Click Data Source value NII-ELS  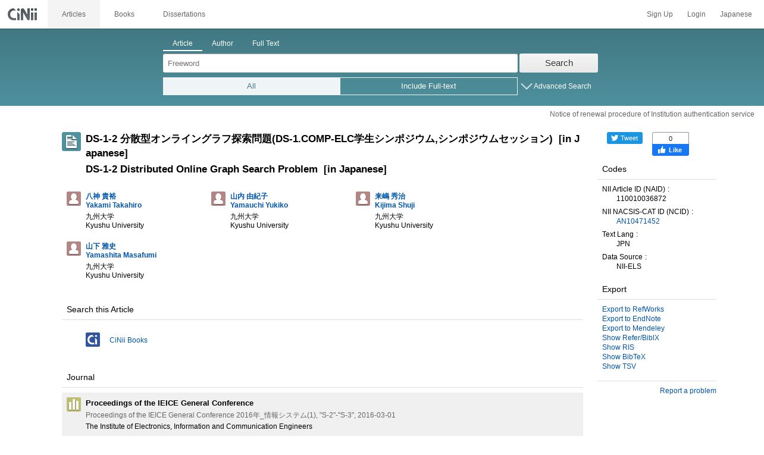coord(629,266)
